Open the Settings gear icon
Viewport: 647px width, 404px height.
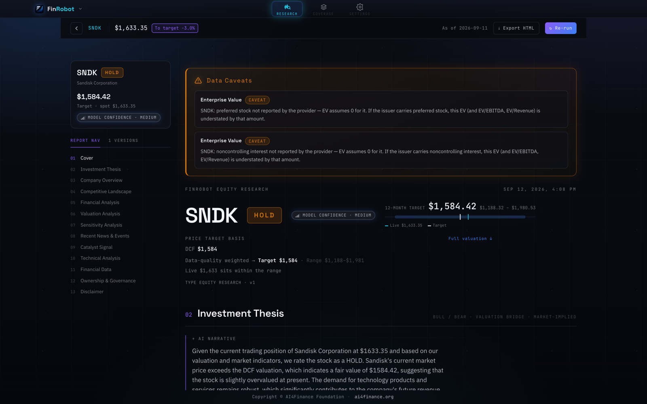[x=360, y=7]
